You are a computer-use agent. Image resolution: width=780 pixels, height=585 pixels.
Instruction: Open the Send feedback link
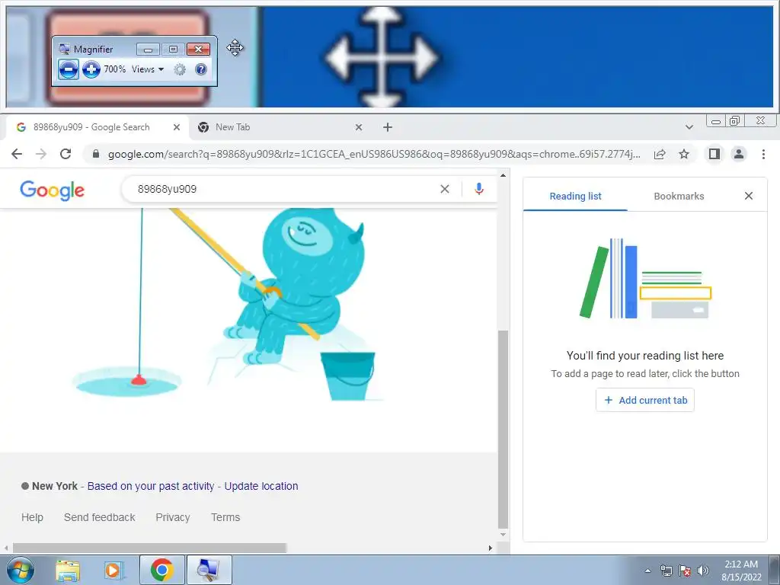[x=100, y=517]
